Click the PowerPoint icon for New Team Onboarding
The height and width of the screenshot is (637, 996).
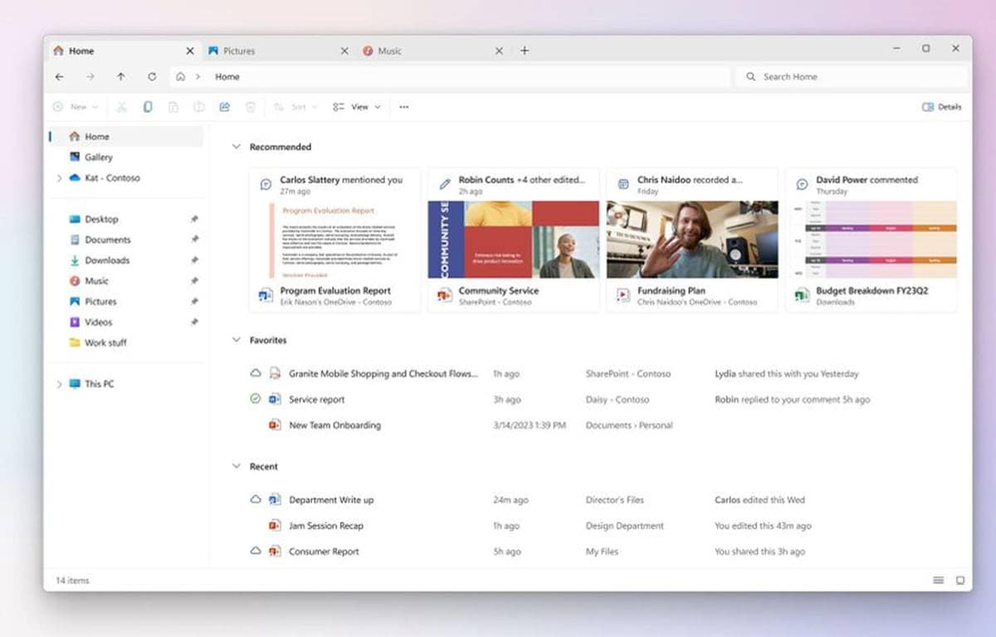[x=275, y=425]
